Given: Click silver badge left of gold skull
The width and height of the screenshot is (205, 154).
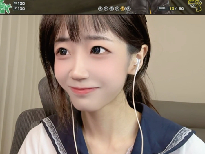Looking at the screenshot, I should pyautogui.click(x=117, y=8).
